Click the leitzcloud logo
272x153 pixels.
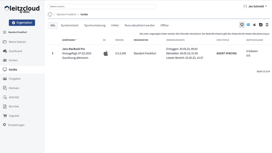22,9
